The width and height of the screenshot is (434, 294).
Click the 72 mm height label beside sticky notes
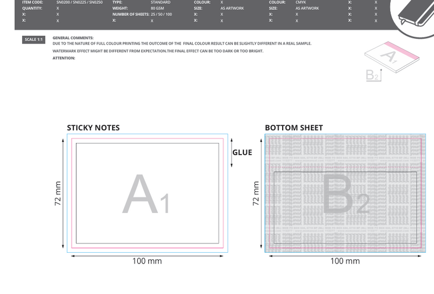pyautogui.click(x=58, y=193)
